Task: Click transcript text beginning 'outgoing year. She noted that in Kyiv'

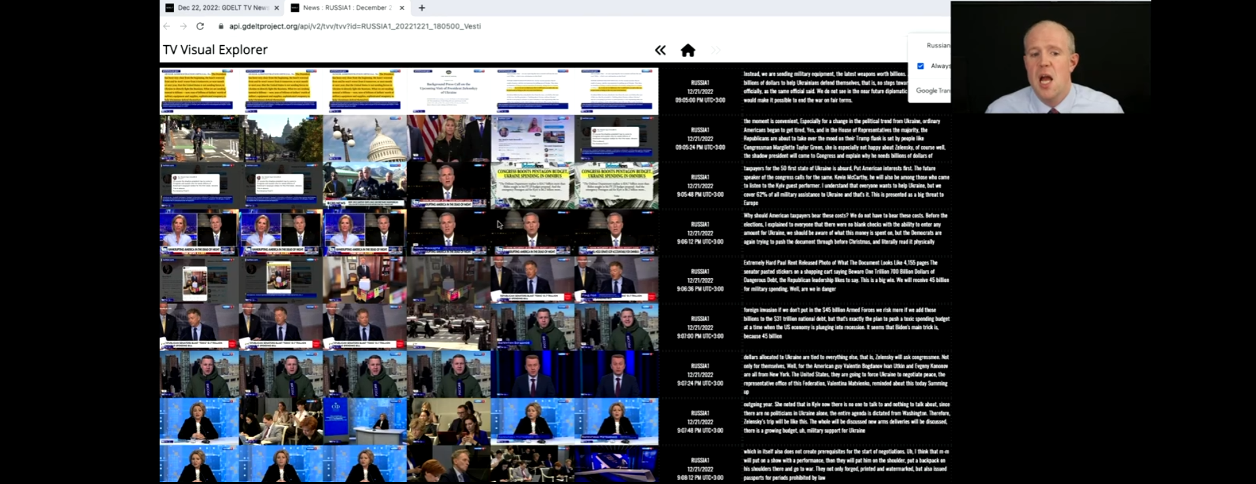Action: pyautogui.click(x=845, y=417)
